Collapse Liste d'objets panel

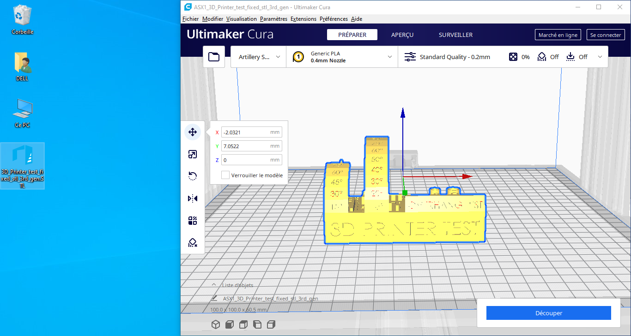pyautogui.click(x=214, y=285)
